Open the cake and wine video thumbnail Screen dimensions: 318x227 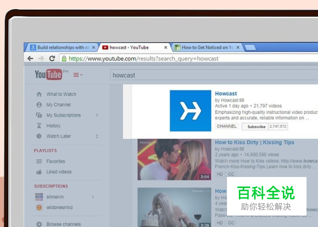click(x=175, y=207)
